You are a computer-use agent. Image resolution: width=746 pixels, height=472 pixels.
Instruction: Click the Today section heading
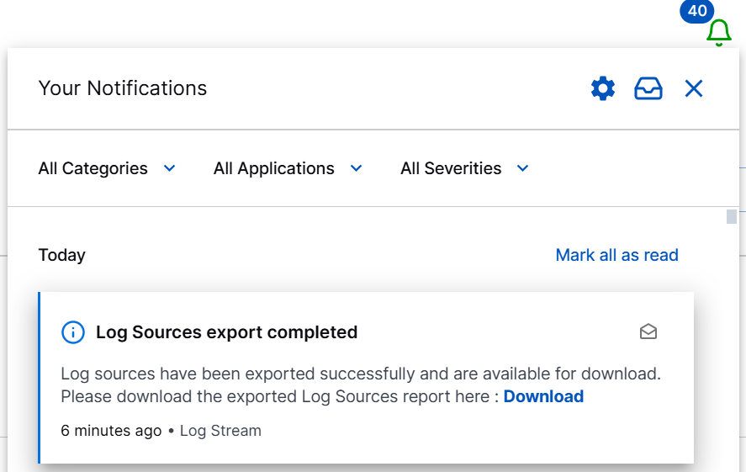[x=62, y=255]
